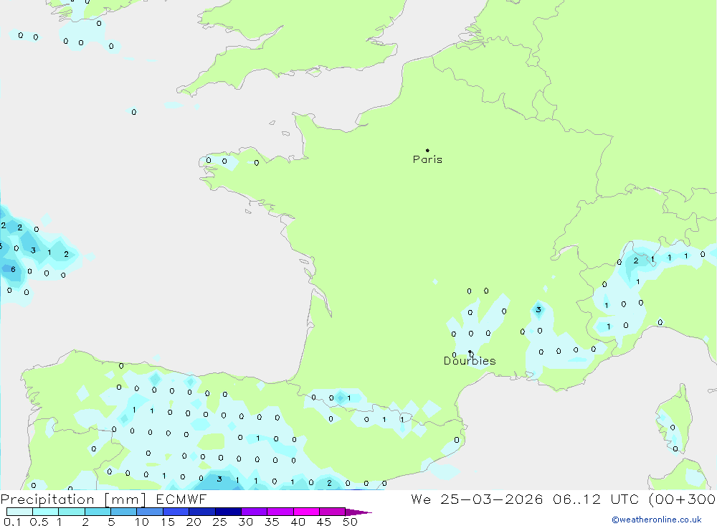717x526 pixels.
Task: Pick the 10–15 mm legend color cell
Action: tap(150, 512)
